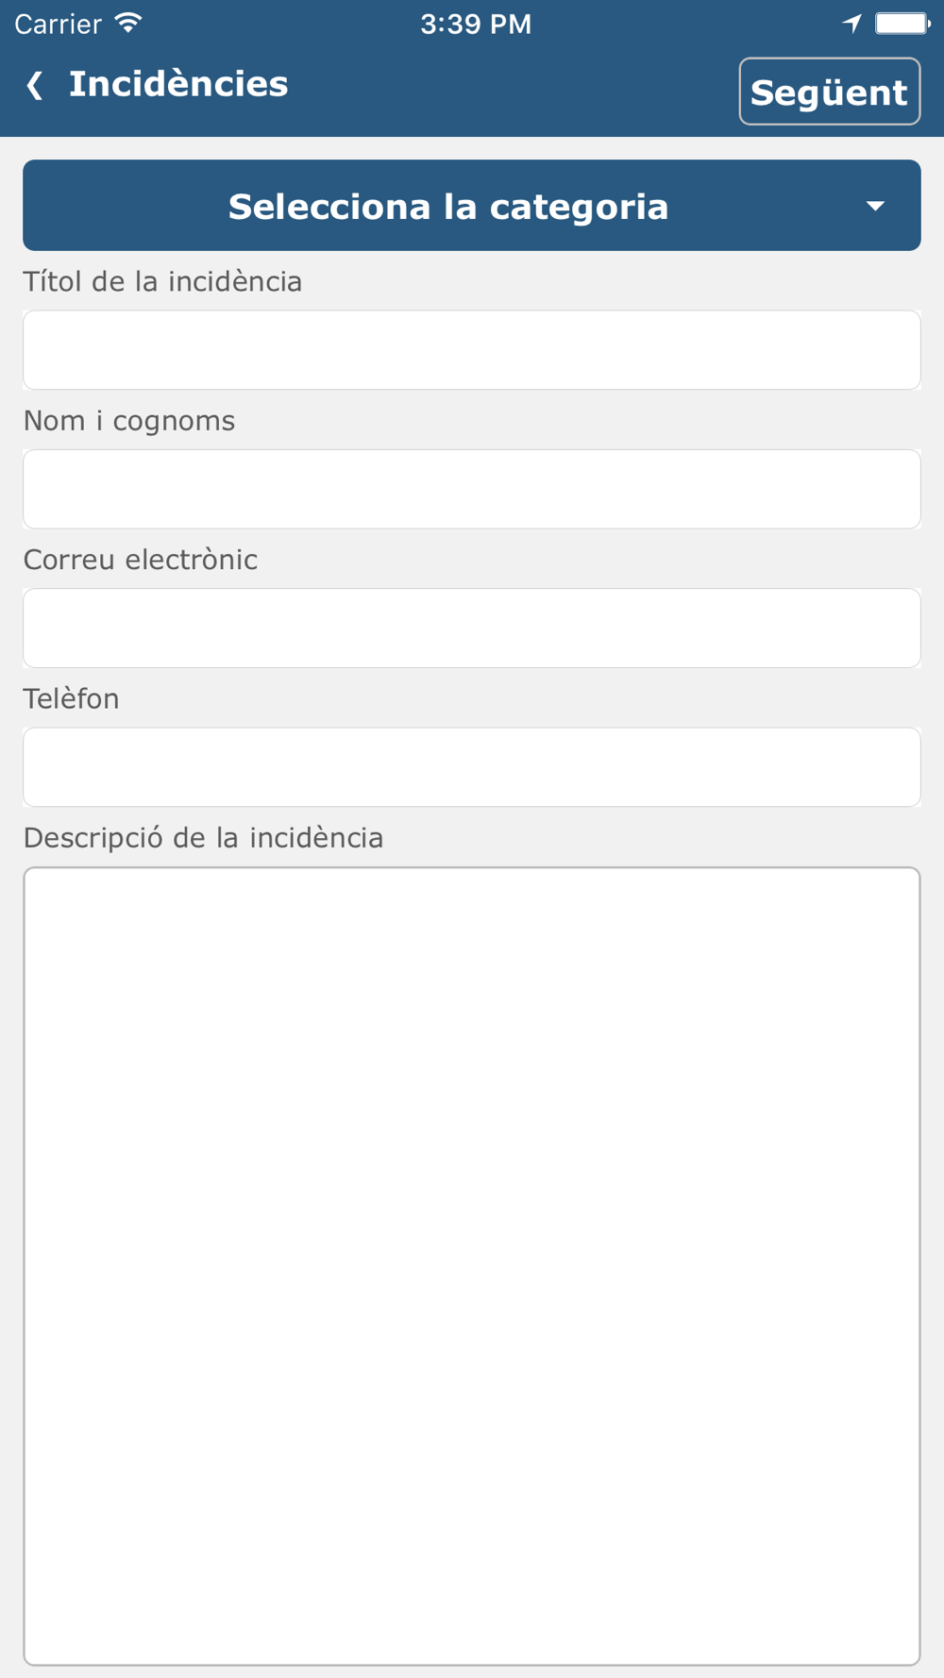Open the Selecciona la categoria dropdown
This screenshot has height=1678, width=944.
448,206
